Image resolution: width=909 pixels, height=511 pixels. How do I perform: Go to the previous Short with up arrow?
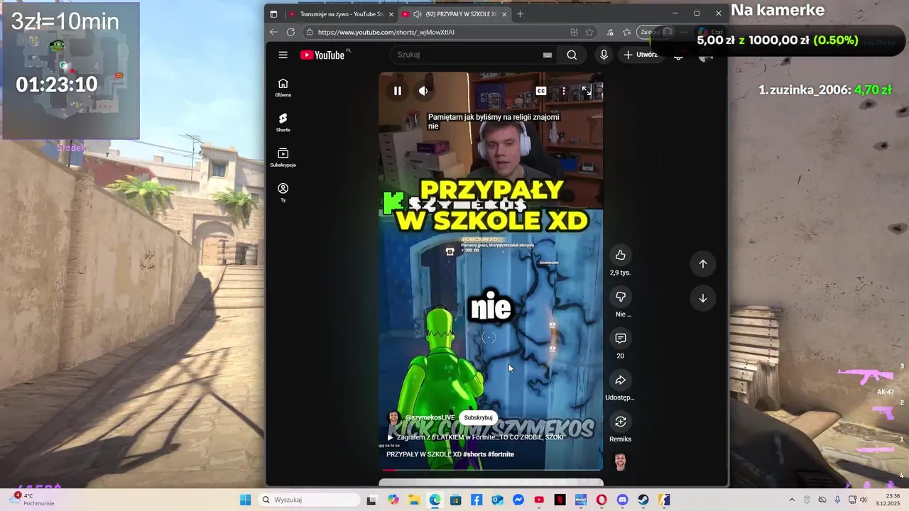pyautogui.click(x=702, y=264)
